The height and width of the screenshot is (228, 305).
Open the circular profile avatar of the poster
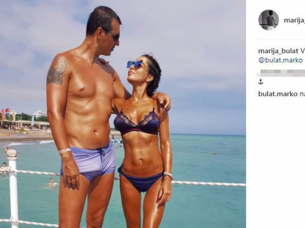click(269, 20)
